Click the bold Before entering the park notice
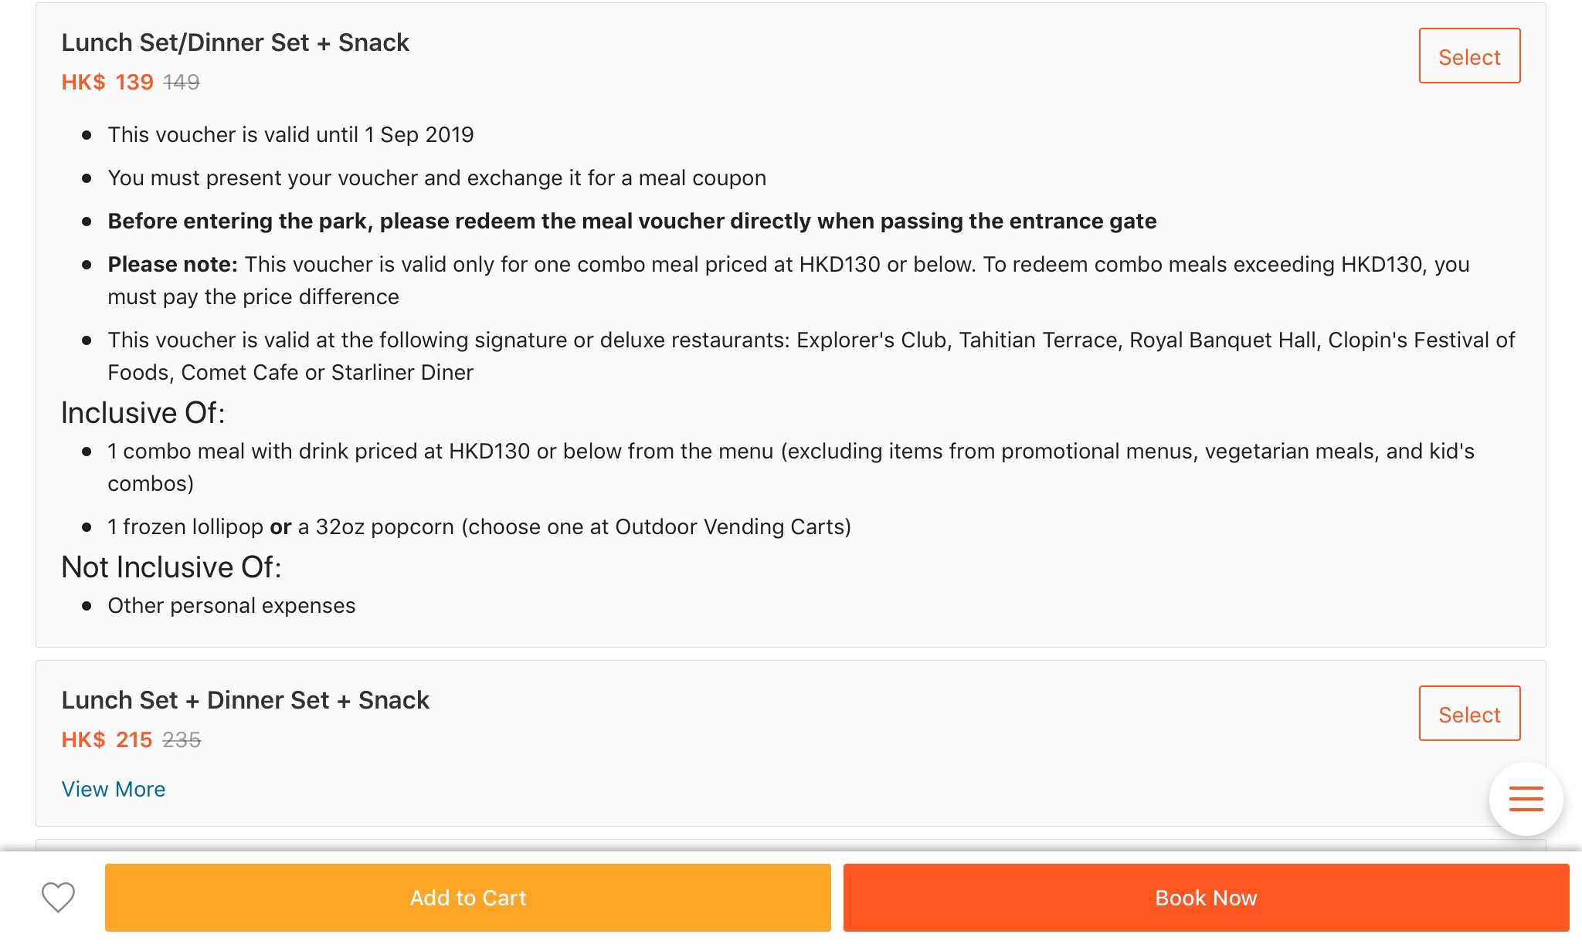Image resolution: width=1582 pixels, height=944 pixels. point(632,221)
